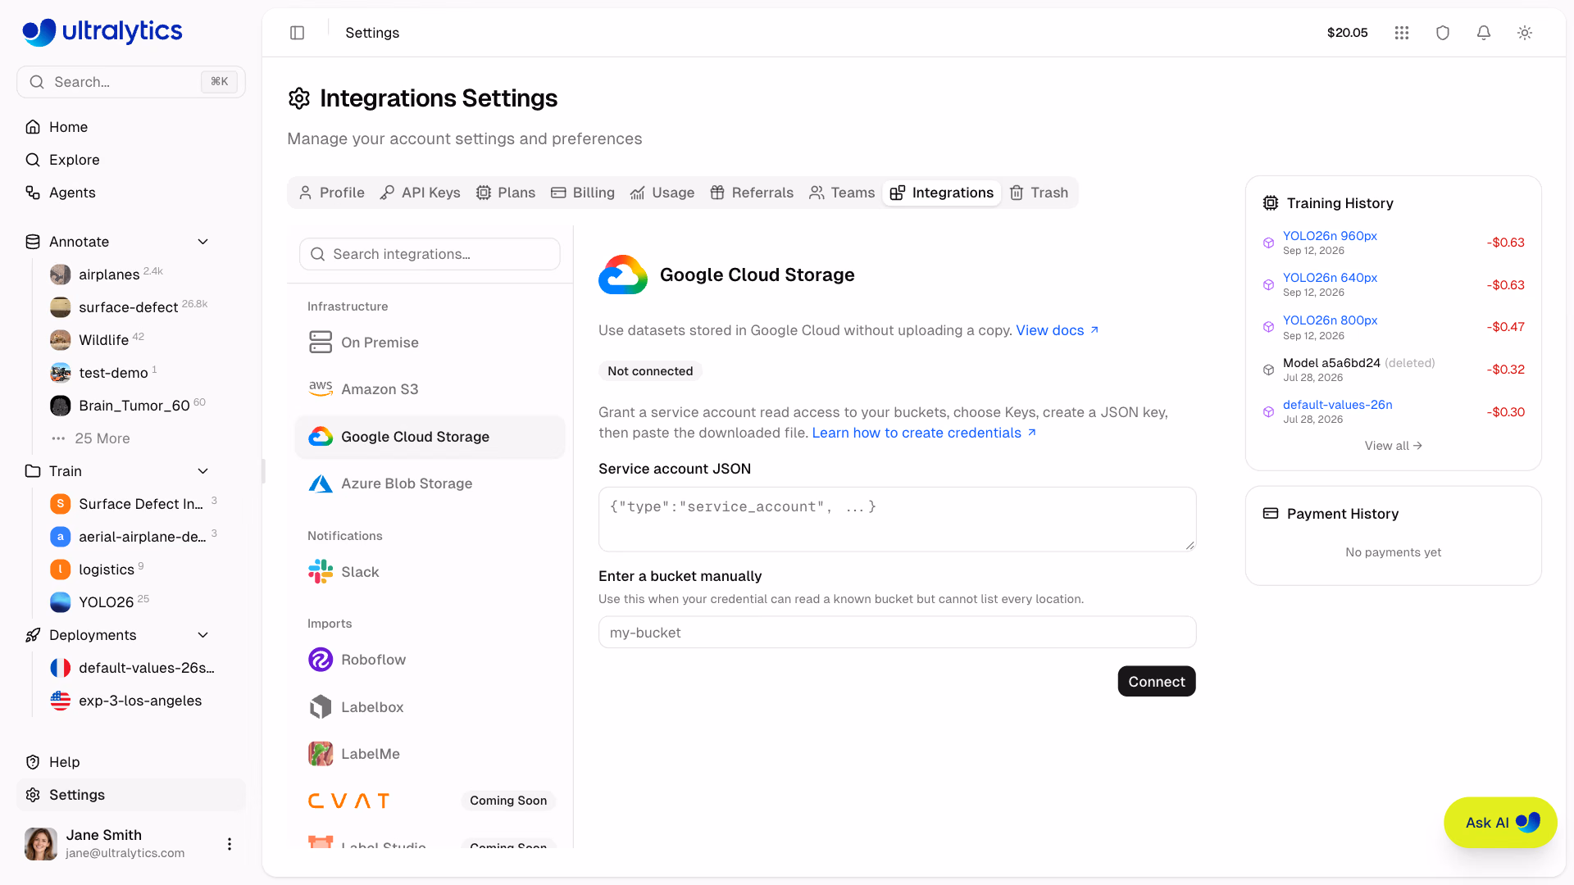Open Home in the sidebar

(x=131, y=127)
